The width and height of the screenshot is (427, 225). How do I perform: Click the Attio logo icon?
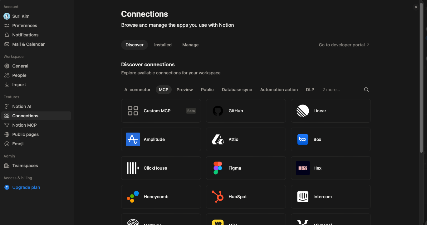pyautogui.click(x=218, y=139)
